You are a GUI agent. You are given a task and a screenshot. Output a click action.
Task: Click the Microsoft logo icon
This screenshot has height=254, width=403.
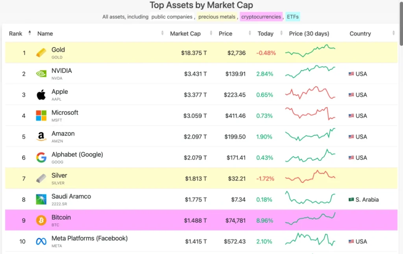coord(41,116)
